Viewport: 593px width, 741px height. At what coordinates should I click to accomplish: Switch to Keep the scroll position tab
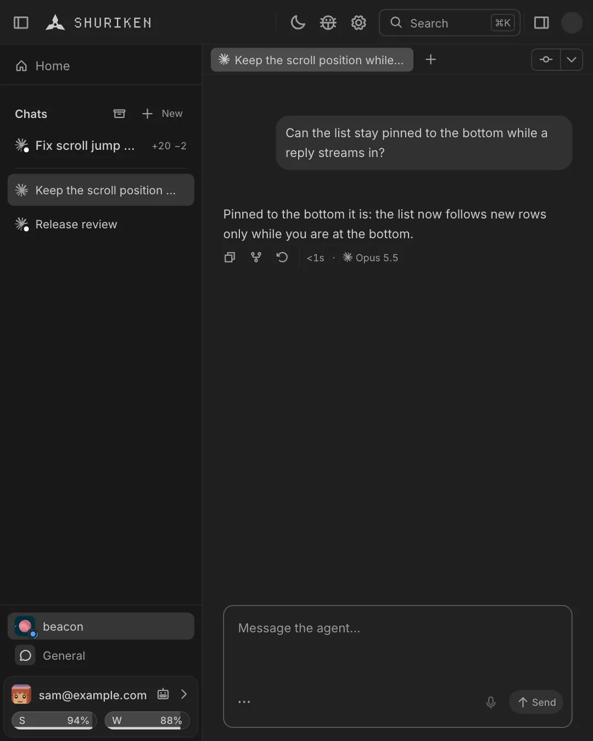click(x=312, y=60)
